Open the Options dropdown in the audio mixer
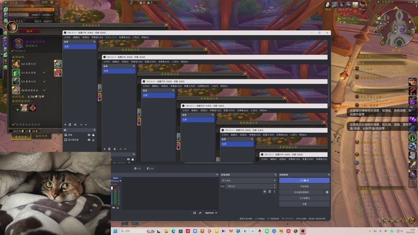The image size is (418, 235). coord(211,213)
